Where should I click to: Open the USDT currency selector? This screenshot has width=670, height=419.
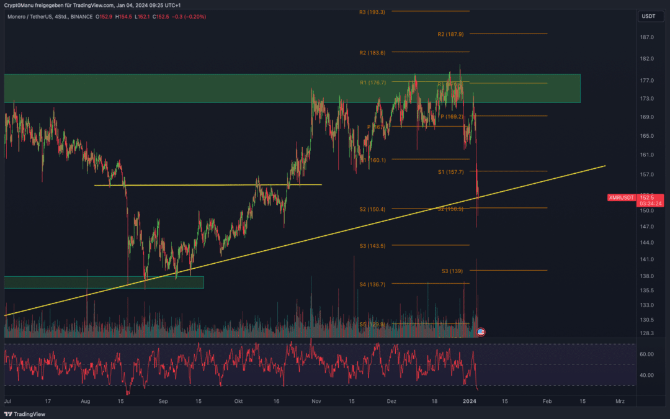coord(651,16)
